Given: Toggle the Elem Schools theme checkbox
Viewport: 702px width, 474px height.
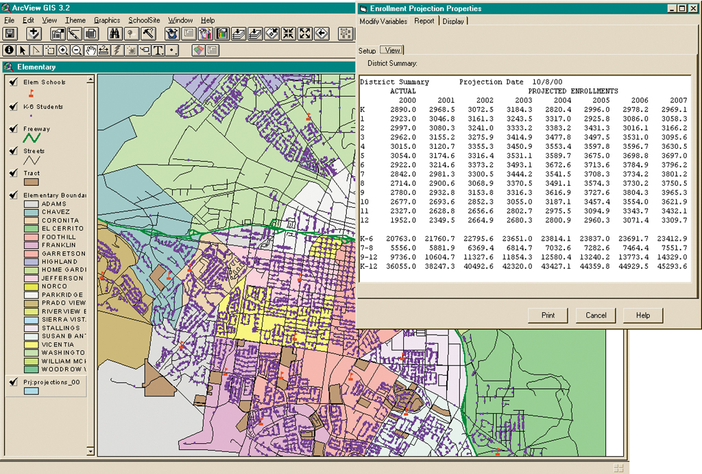Looking at the screenshot, I should tap(14, 82).
